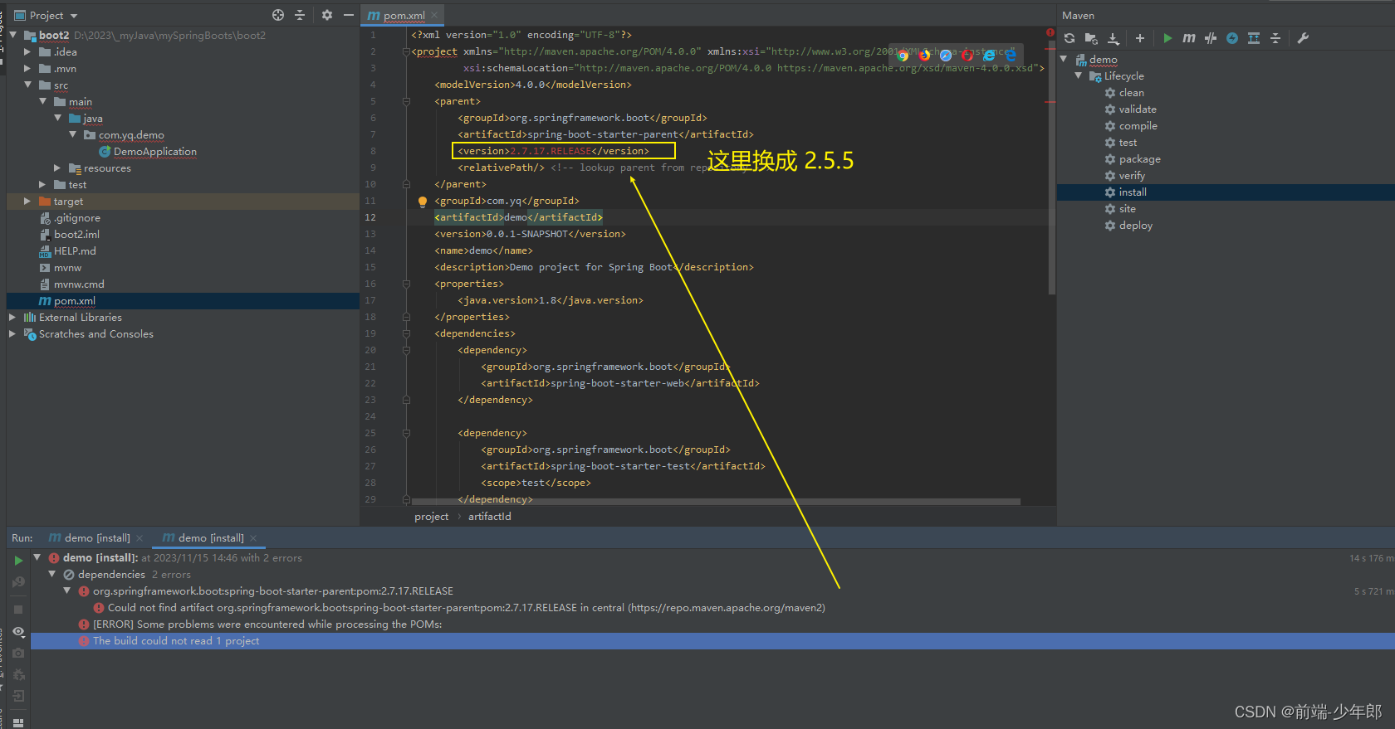Execute Maven goal with the m icon

pos(1189,38)
